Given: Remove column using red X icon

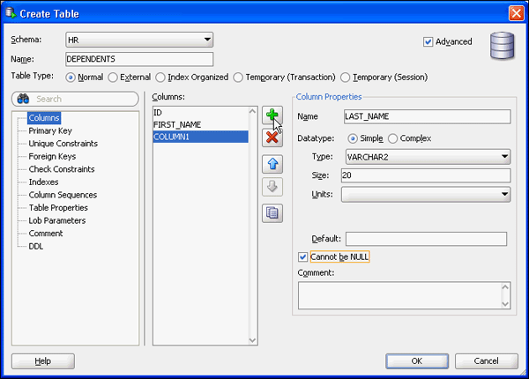Looking at the screenshot, I should 272,137.
